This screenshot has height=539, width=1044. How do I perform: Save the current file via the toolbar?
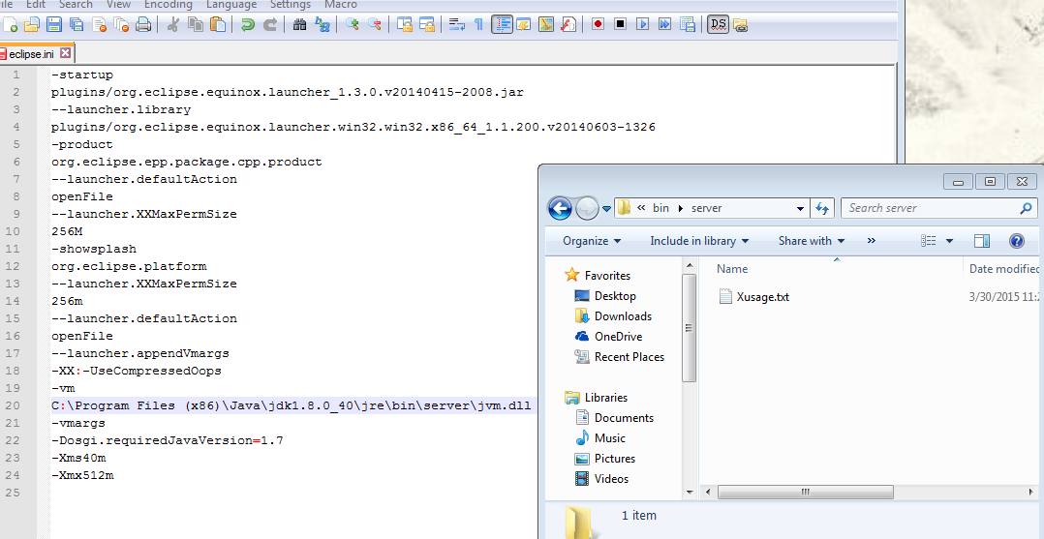point(54,24)
